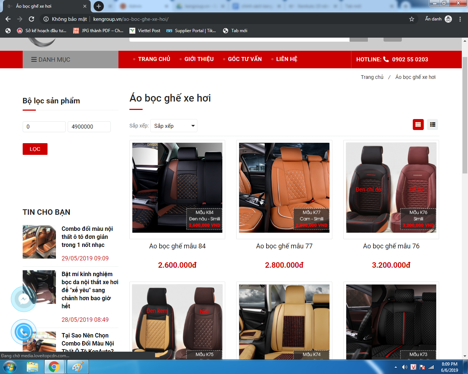This screenshot has height=374, width=468.
Task: Open Chrome's three-dot menu
Action: [460, 19]
